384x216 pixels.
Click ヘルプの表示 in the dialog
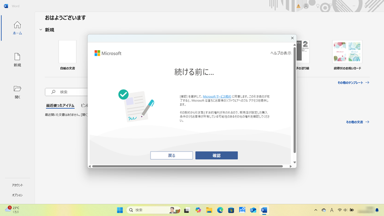tap(281, 53)
